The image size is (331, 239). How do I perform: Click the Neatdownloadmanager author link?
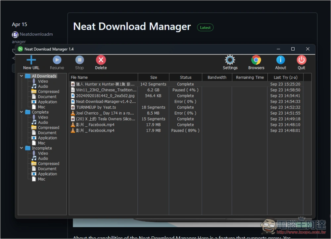pos(36,34)
